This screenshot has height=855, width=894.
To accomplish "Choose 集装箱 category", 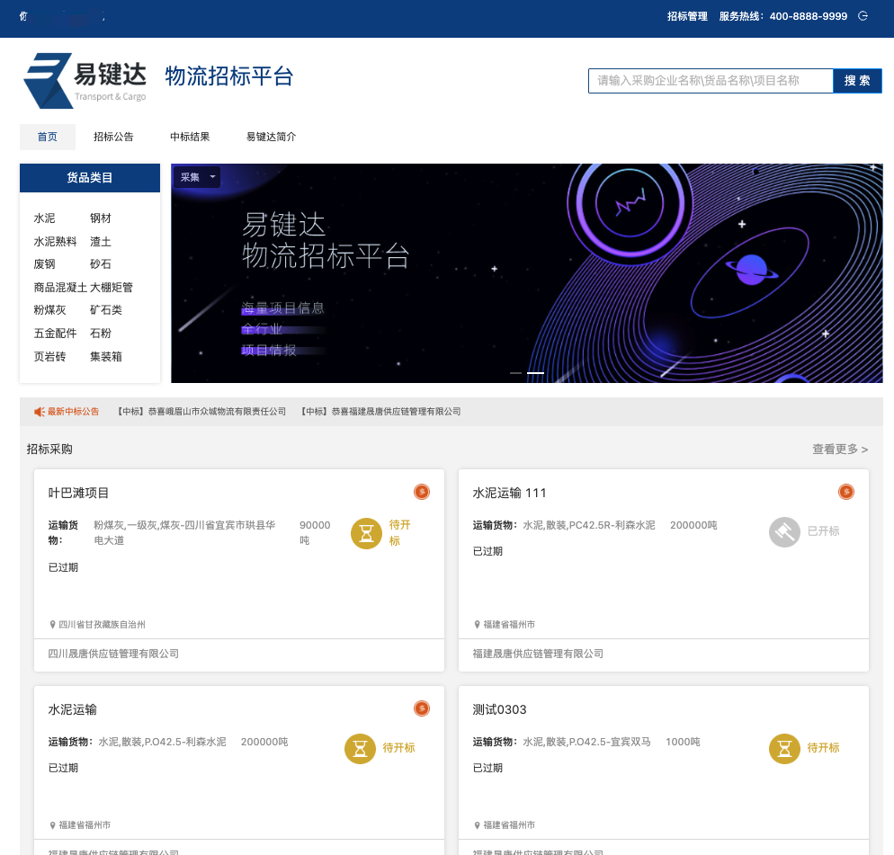I will [105, 357].
